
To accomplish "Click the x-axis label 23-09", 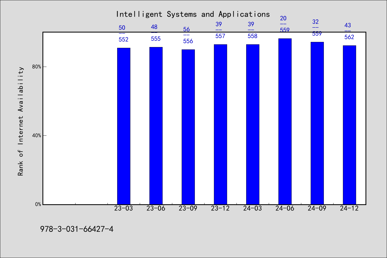I will [x=188, y=209].
